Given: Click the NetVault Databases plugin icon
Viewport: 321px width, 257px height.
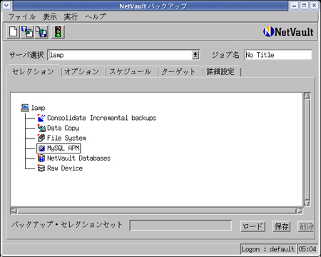Looking at the screenshot, I should point(41,158).
